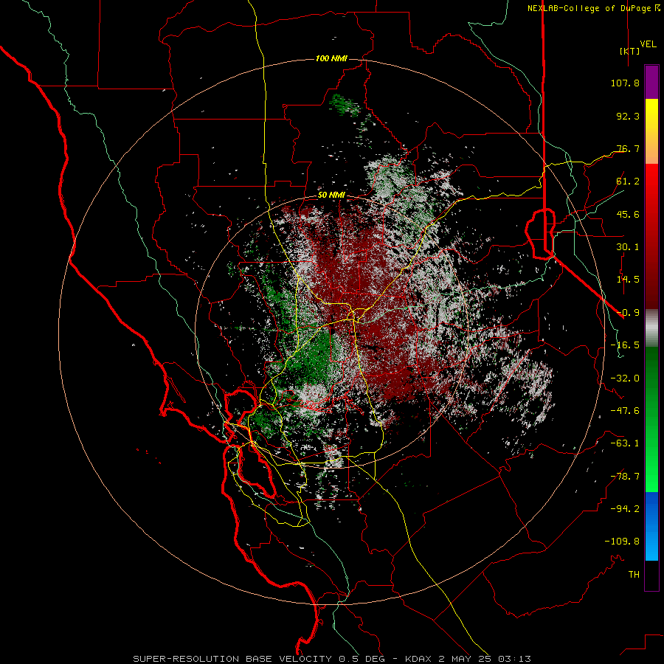Click the purple segment of the color bar
This screenshot has height=664, width=664.
pyautogui.click(x=651, y=83)
